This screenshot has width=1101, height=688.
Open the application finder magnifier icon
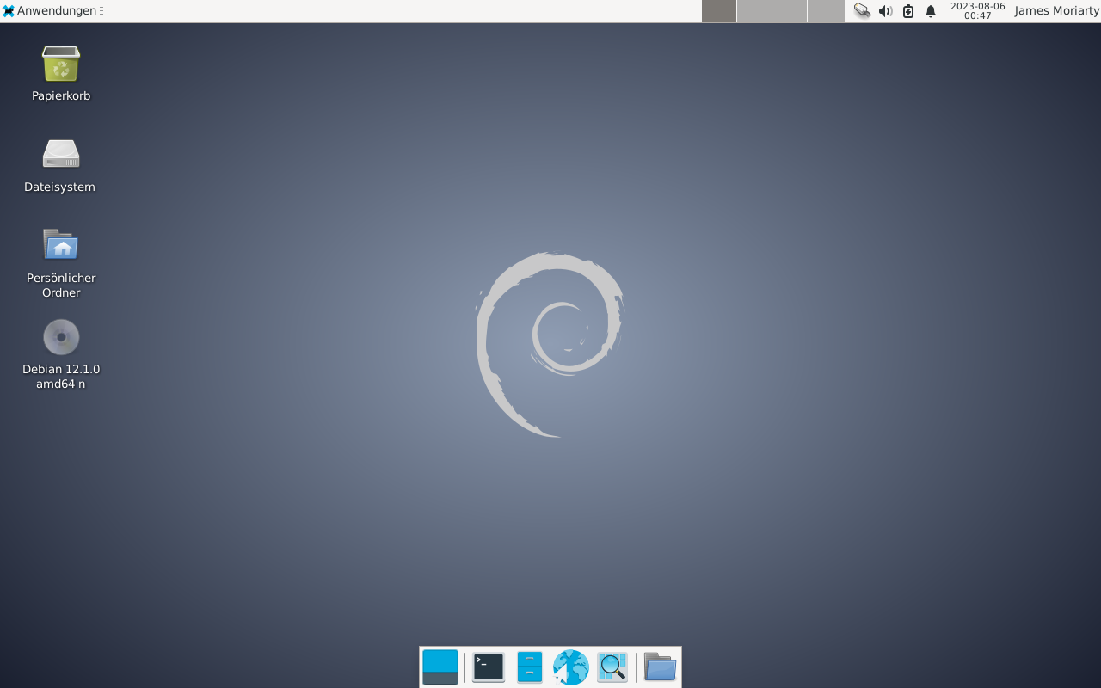[x=612, y=667]
